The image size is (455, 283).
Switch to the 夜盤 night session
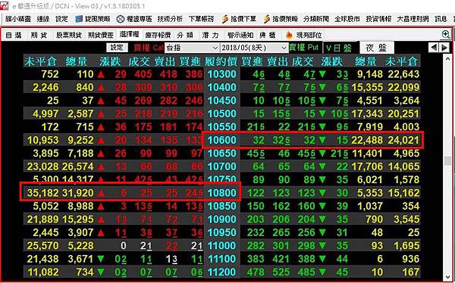point(377,48)
